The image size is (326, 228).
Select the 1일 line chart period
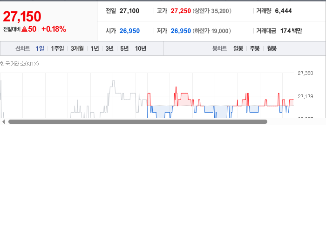coord(40,48)
